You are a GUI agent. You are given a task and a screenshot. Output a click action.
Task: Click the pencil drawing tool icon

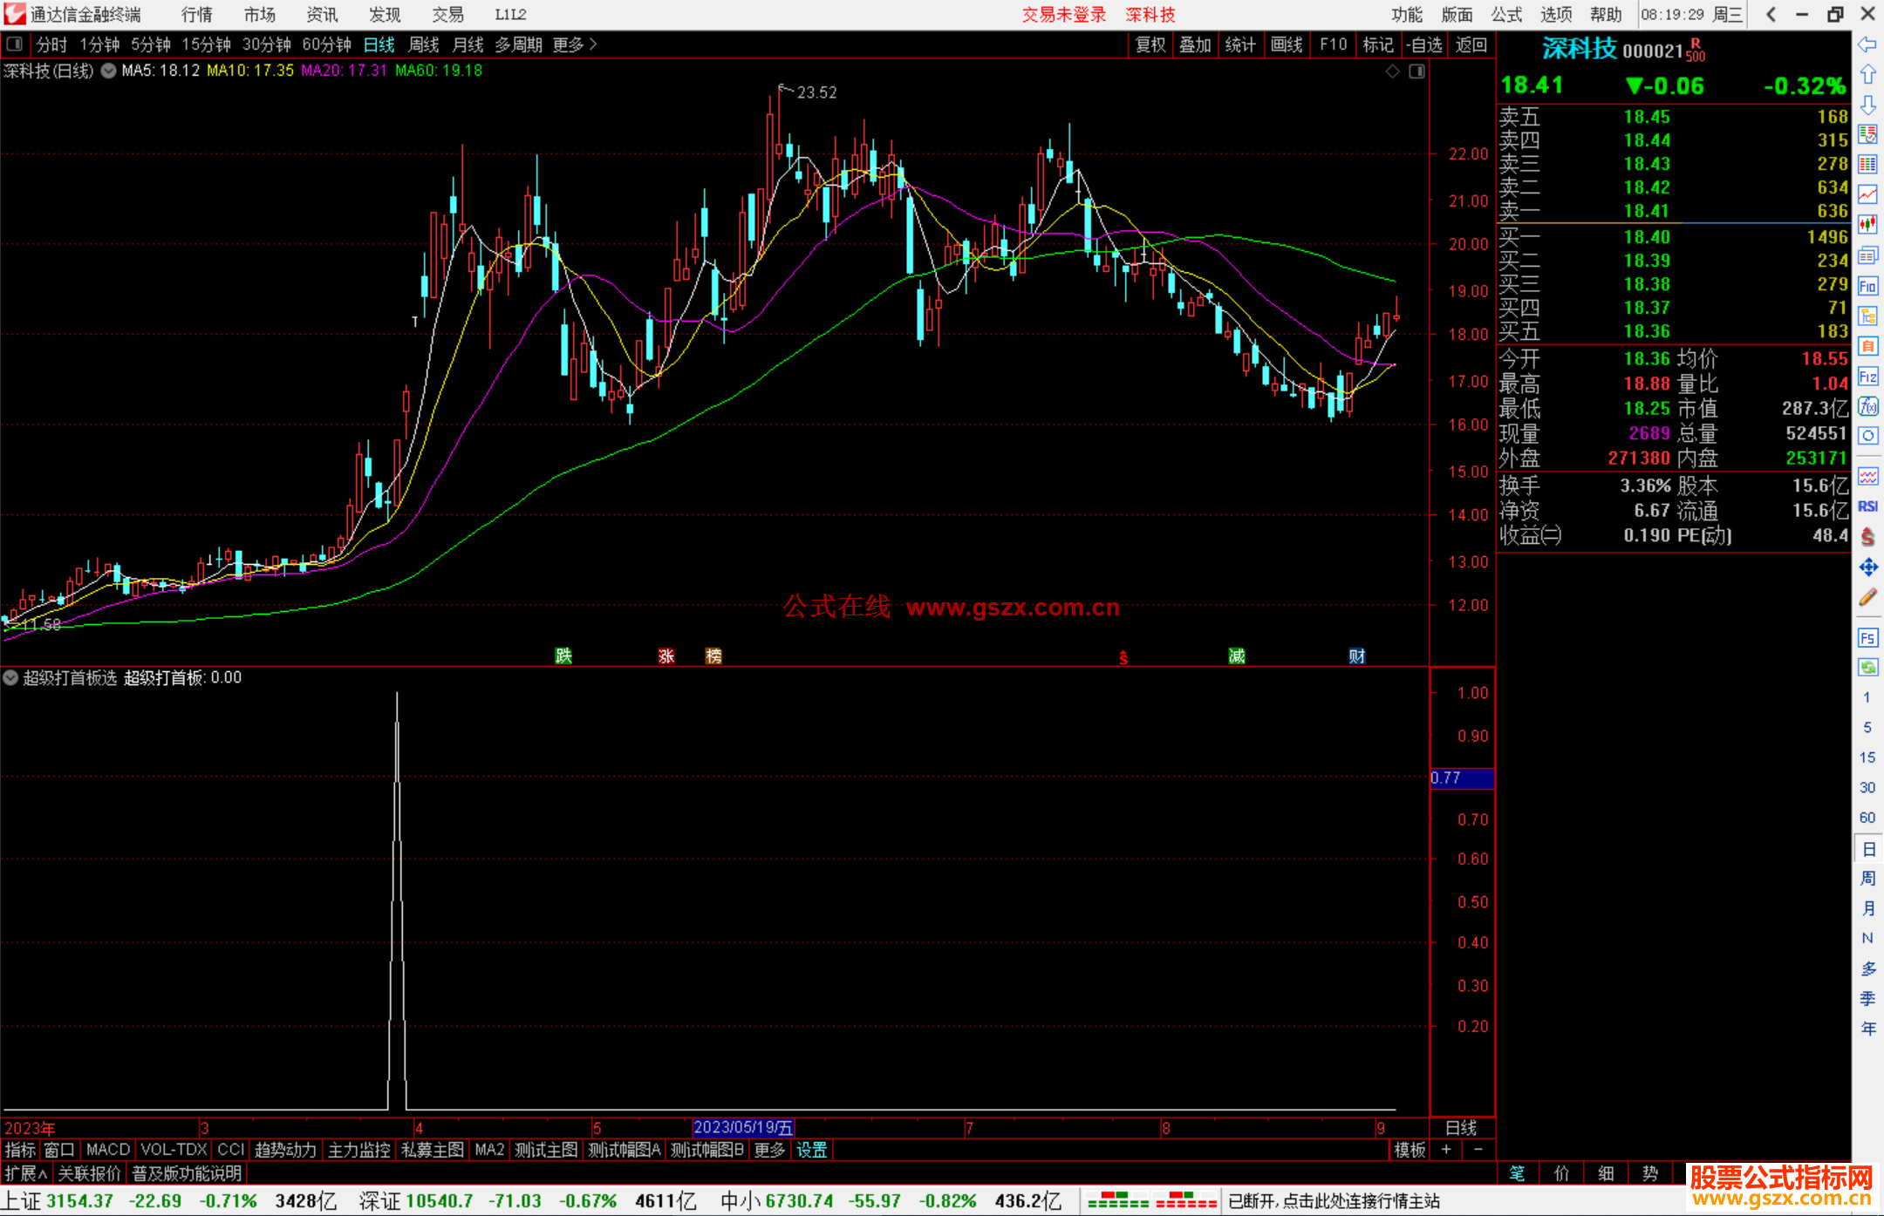pos(1867,597)
